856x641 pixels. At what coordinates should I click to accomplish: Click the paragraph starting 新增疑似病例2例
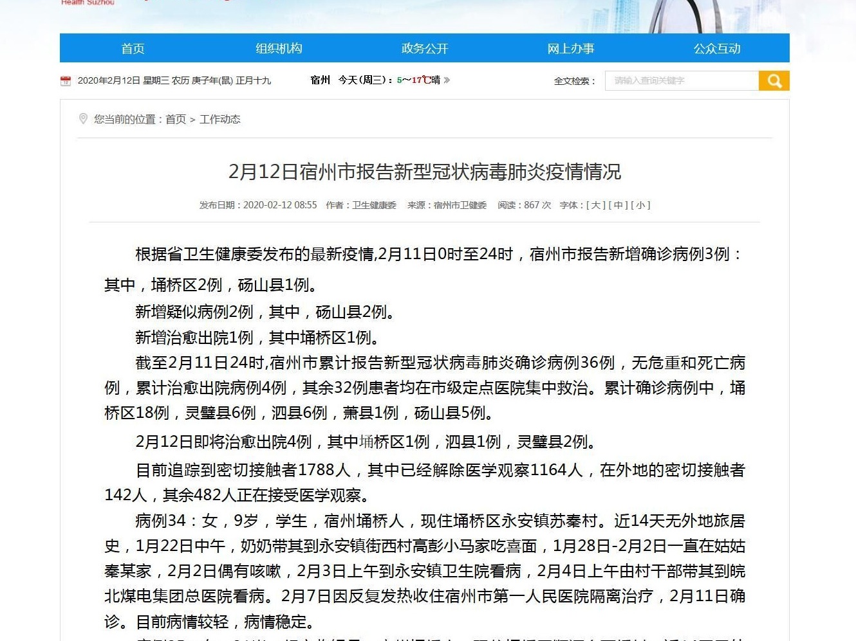coord(265,312)
